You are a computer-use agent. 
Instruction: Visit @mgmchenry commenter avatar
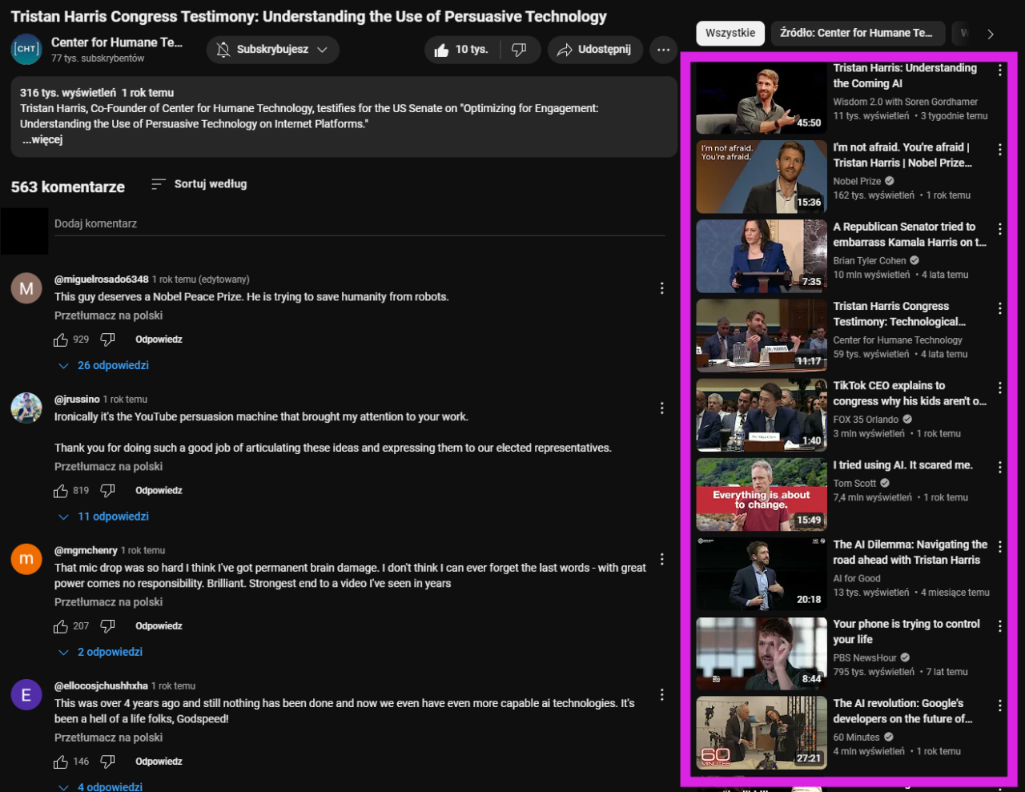click(x=26, y=559)
